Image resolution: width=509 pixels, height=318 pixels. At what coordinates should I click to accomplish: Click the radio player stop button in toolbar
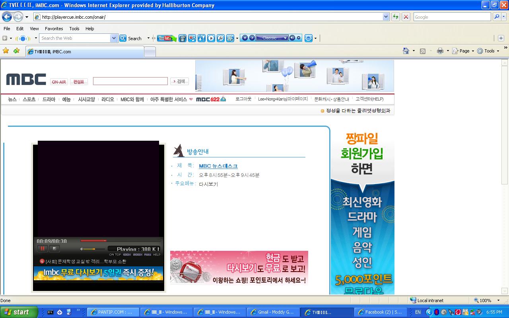tap(245, 38)
